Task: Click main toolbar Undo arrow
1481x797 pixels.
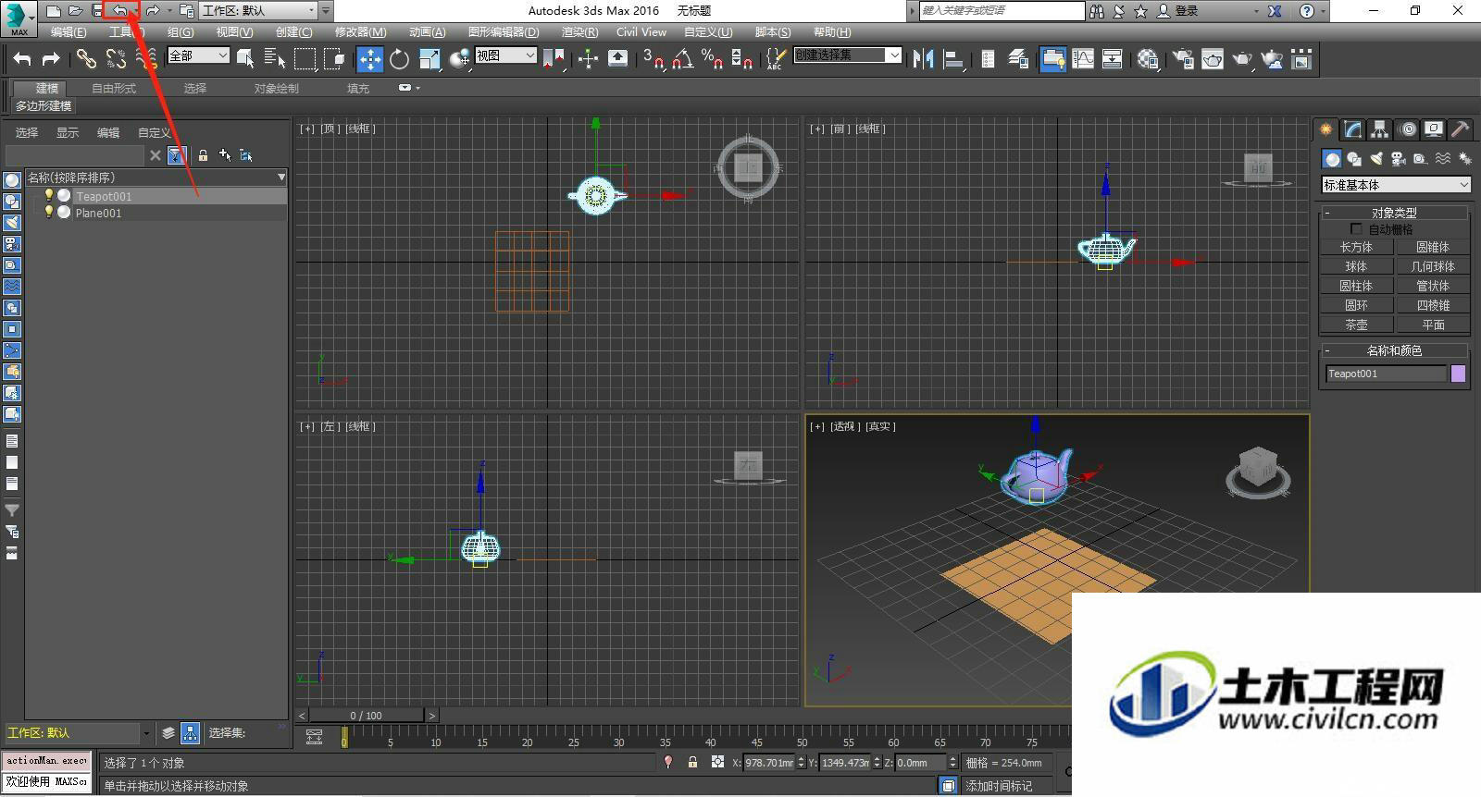Action: pyautogui.click(x=22, y=59)
